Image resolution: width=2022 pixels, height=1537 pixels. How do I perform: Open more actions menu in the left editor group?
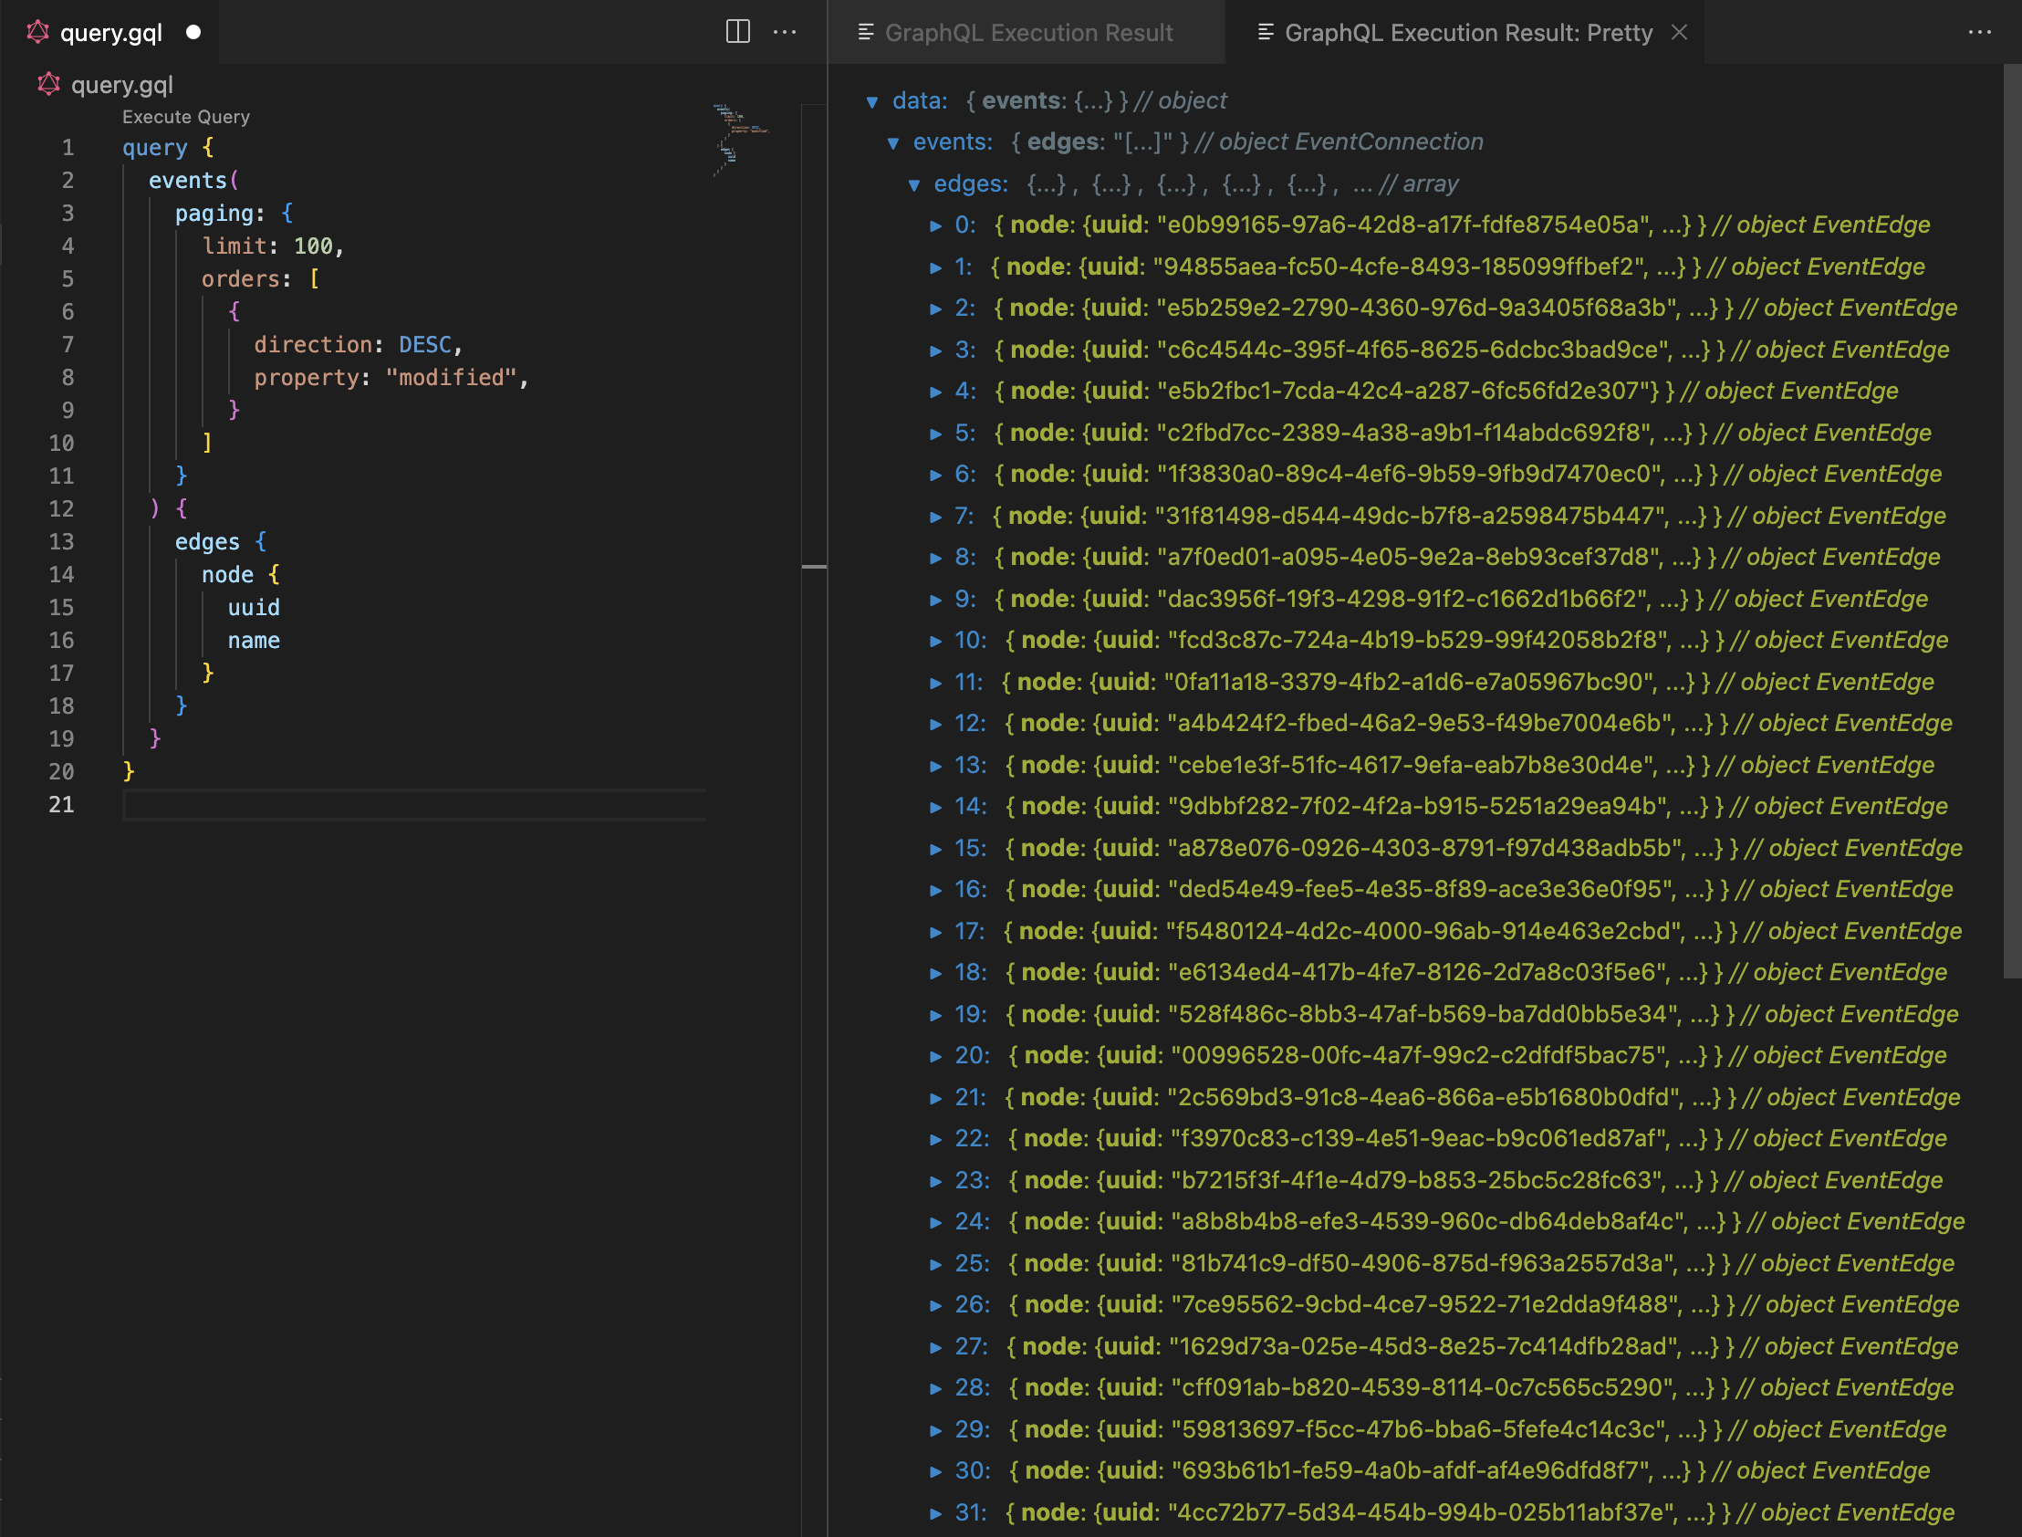click(786, 32)
